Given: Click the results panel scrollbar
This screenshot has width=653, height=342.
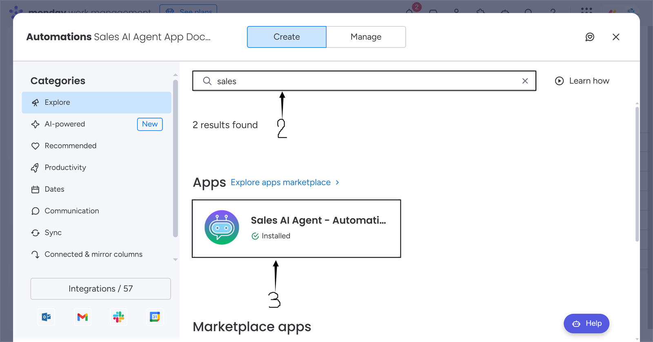Looking at the screenshot, I should click(x=637, y=174).
